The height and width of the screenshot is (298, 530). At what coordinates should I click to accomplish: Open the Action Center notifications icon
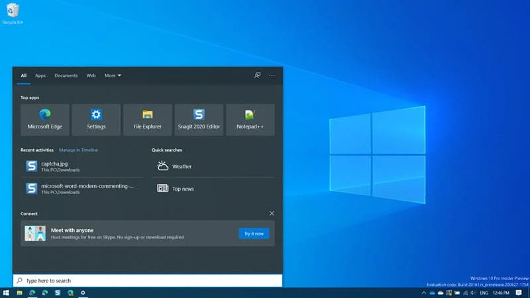519,293
